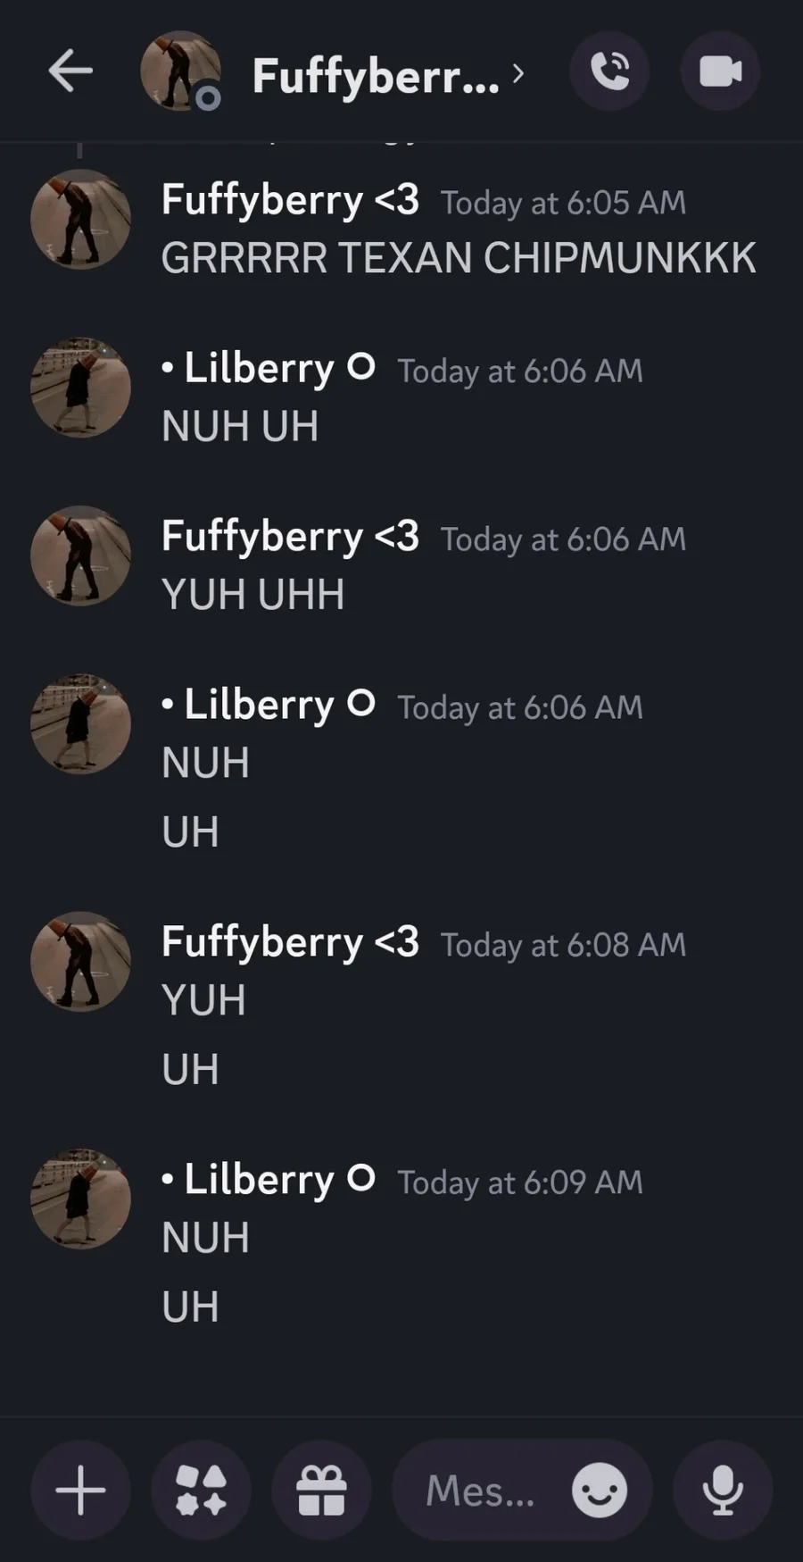Open the header profile avatar

[181, 71]
